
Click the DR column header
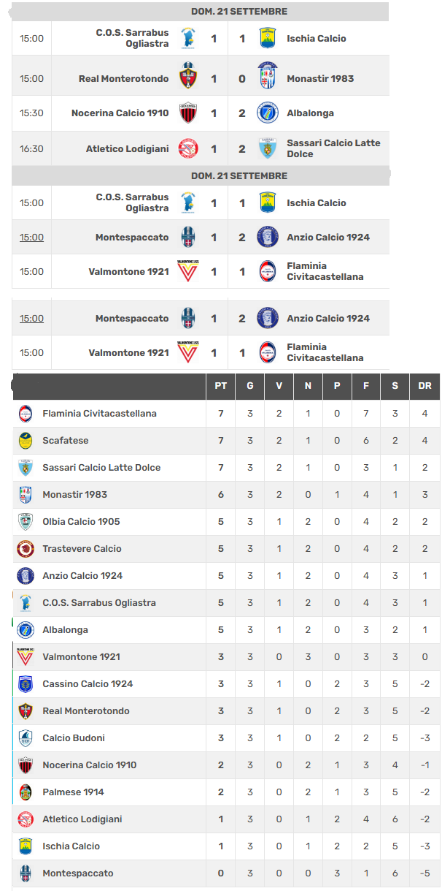coord(424,386)
